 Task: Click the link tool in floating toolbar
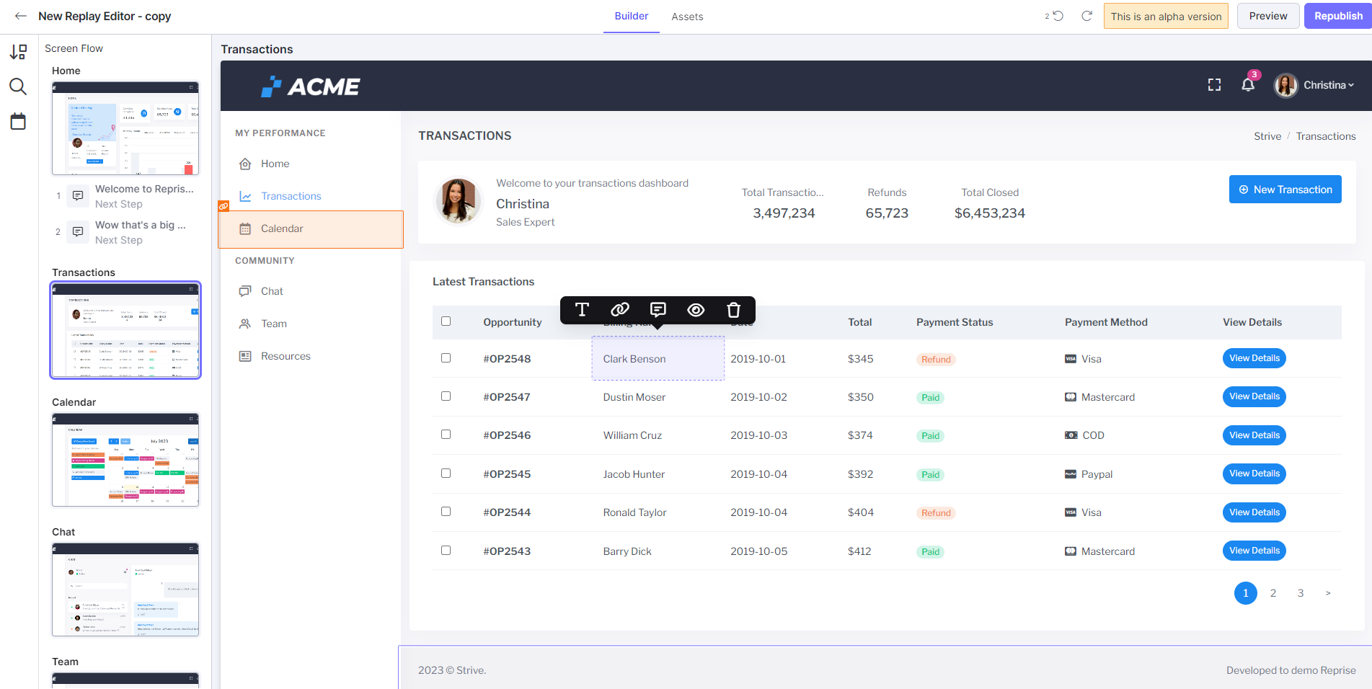click(x=620, y=310)
